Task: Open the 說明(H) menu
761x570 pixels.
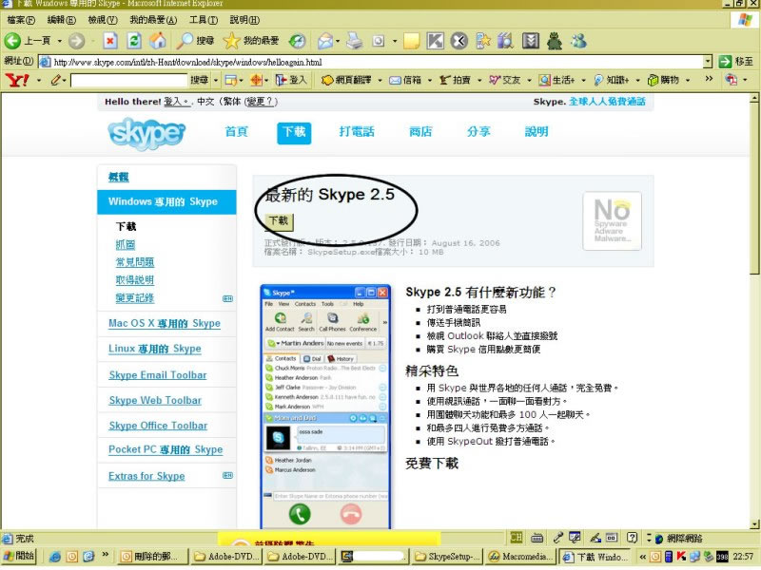Action: point(244,20)
